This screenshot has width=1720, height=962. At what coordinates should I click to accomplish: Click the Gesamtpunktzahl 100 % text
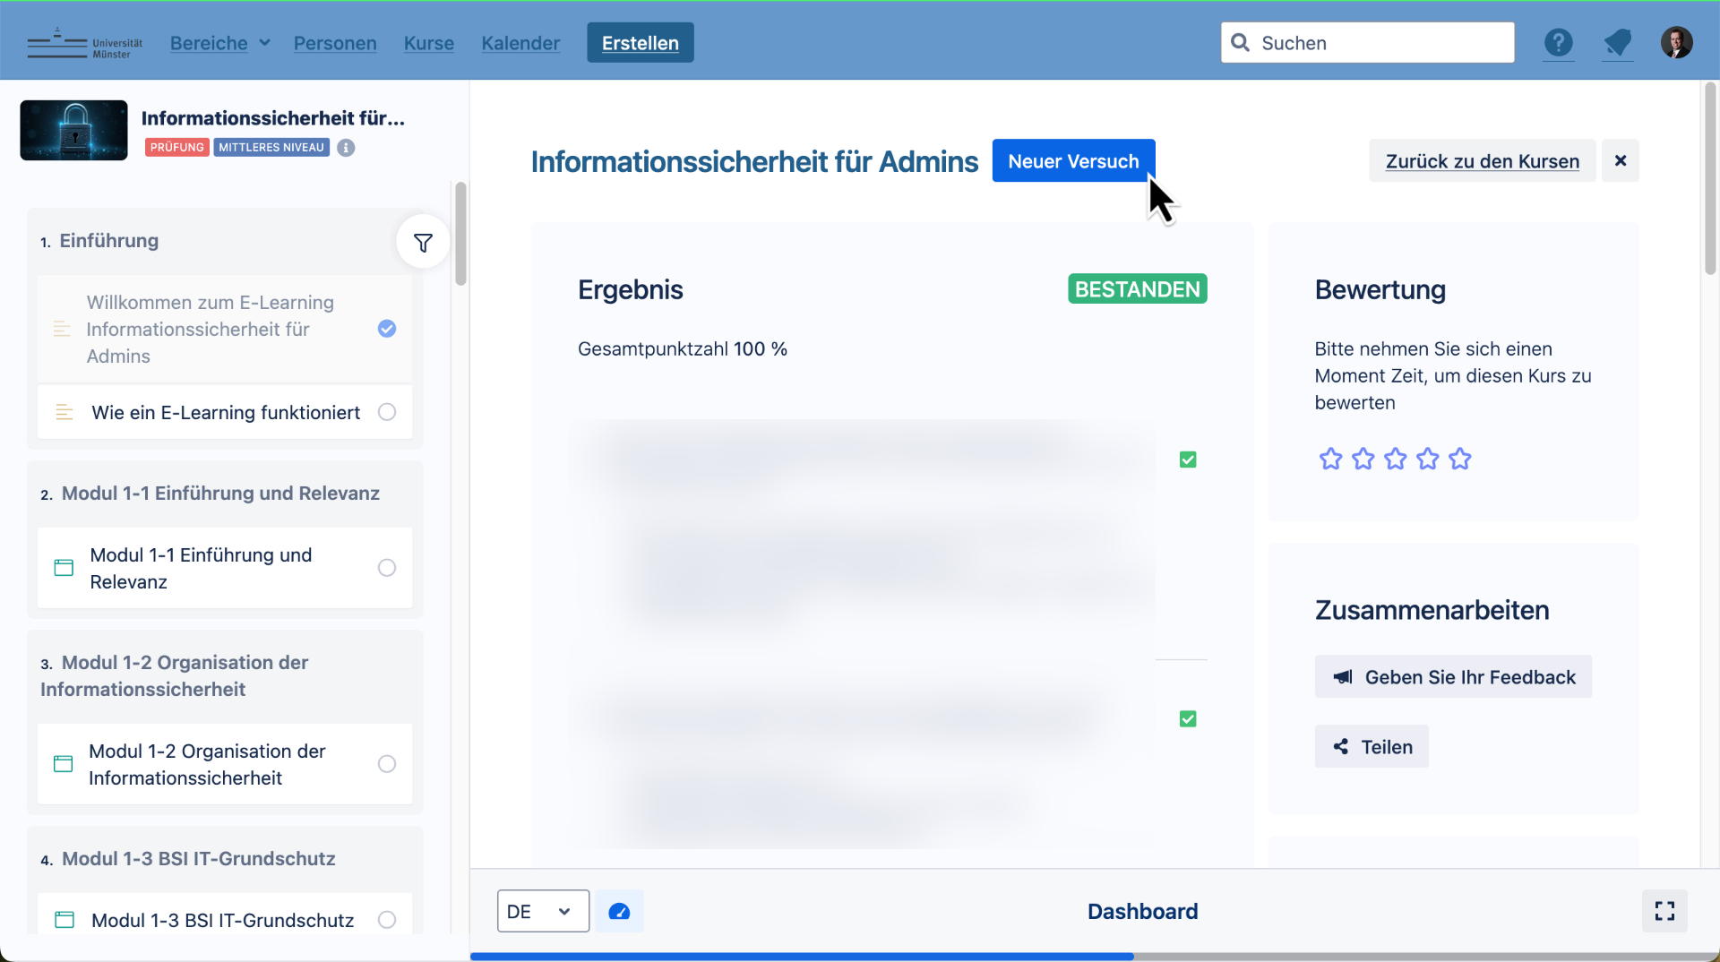click(682, 349)
